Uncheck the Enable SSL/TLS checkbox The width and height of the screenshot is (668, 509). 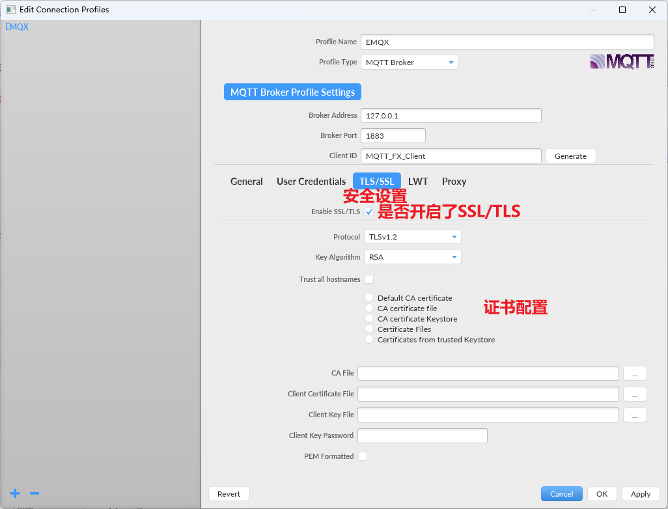[369, 212]
